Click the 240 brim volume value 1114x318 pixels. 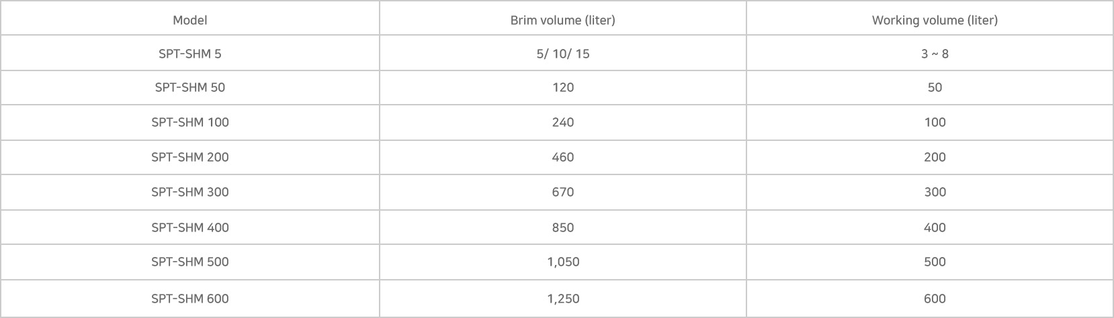[x=563, y=122]
